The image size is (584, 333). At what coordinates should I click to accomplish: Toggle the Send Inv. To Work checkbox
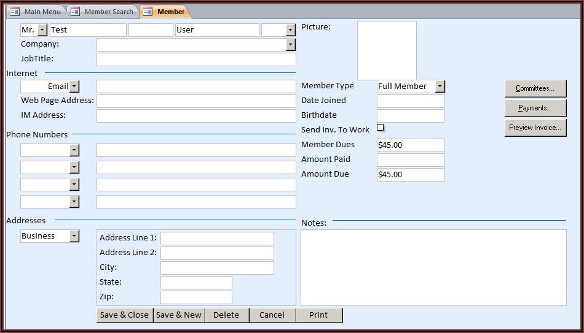click(380, 128)
